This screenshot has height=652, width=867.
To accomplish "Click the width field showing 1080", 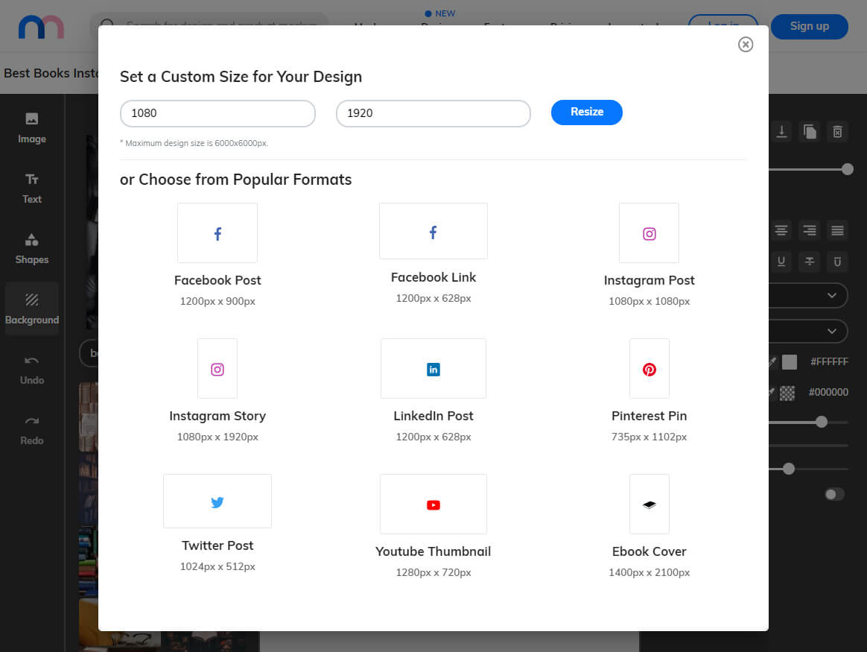I will [x=217, y=113].
